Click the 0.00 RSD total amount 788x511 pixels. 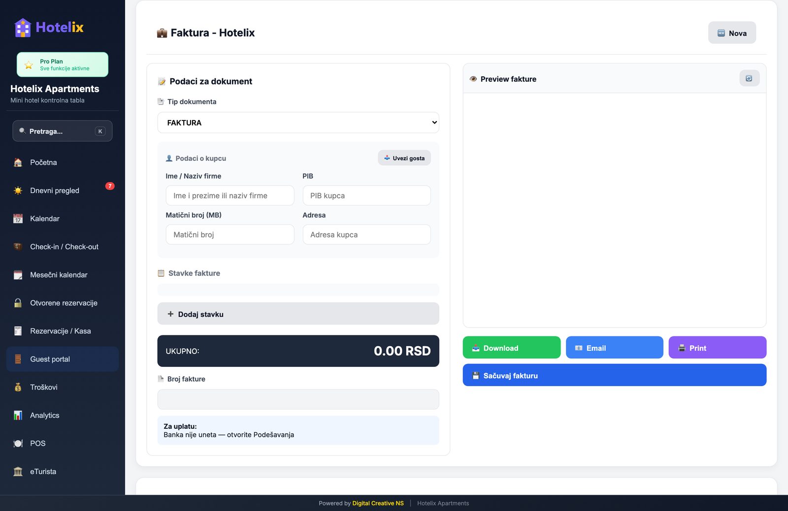tap(402, 351)
